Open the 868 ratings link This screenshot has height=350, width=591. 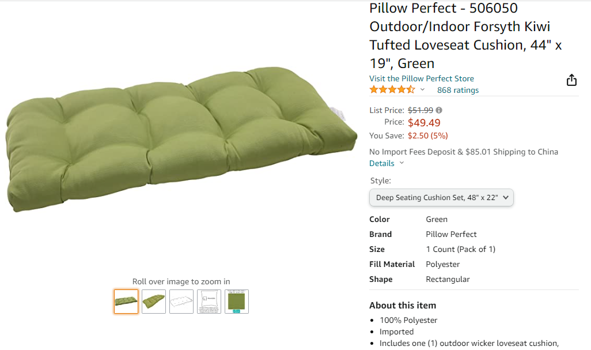pos(457,90)
